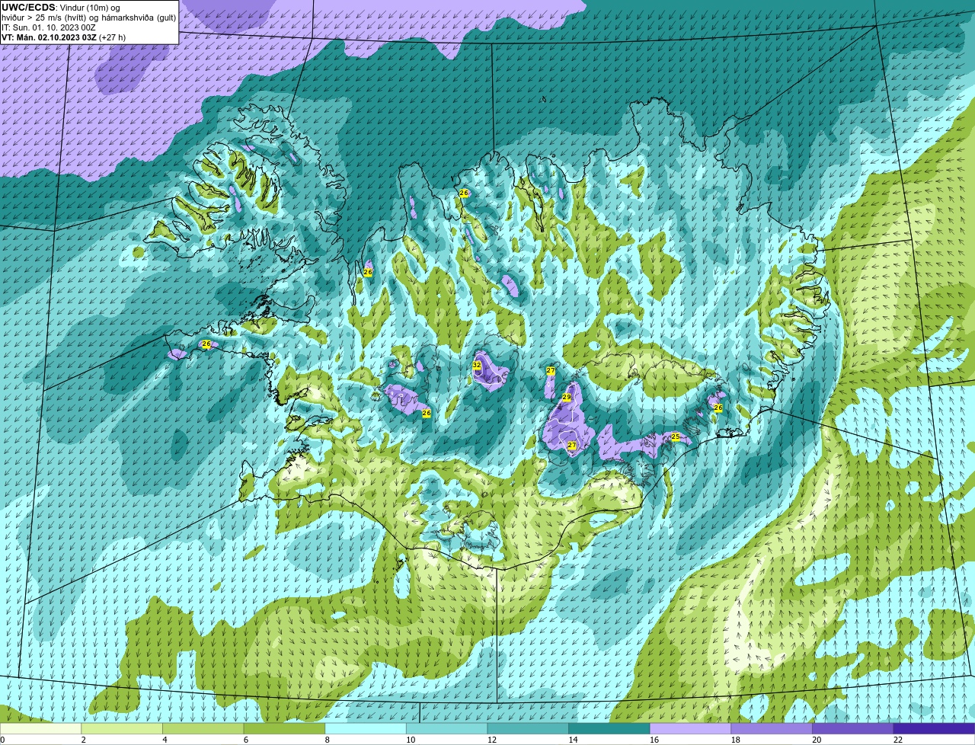The width and height of the screenshot is (975, 745).
Task: Click the 8–10 m/s light cyan legend swatch
Action: [x=366, y=729]
